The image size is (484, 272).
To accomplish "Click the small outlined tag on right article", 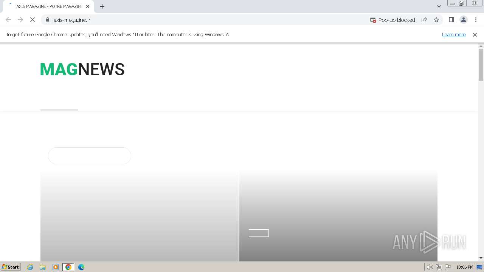I will pos(259,233).
